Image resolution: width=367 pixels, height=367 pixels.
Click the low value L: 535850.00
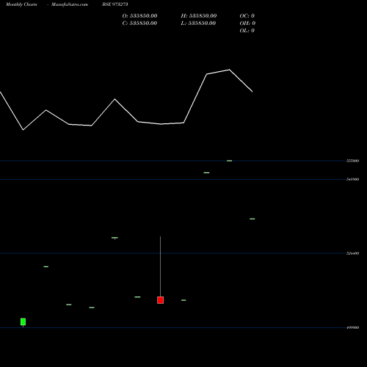pos(198,23)
